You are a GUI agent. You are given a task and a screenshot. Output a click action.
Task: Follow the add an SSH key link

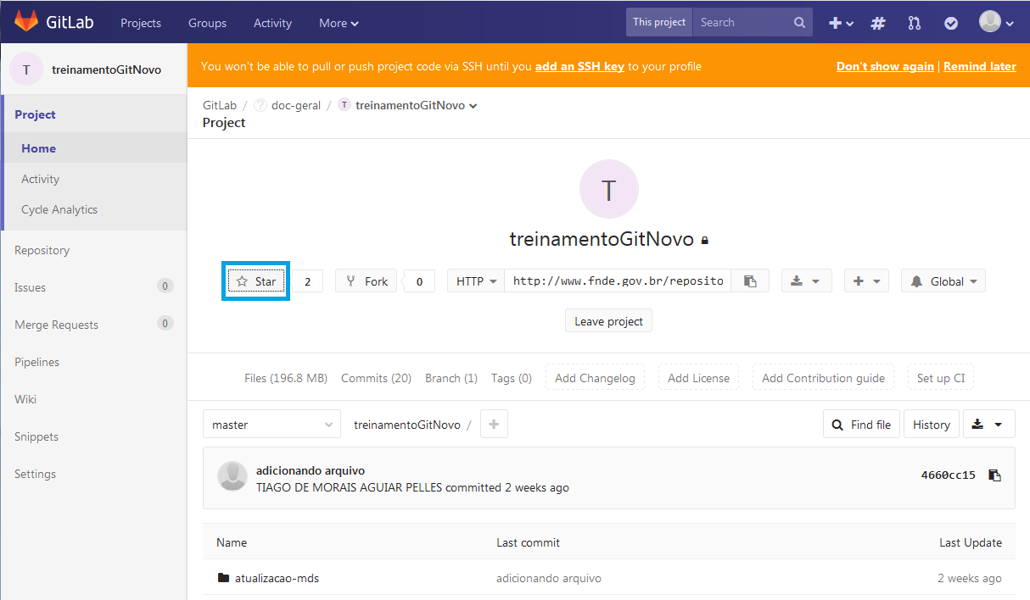coord(579,66)
